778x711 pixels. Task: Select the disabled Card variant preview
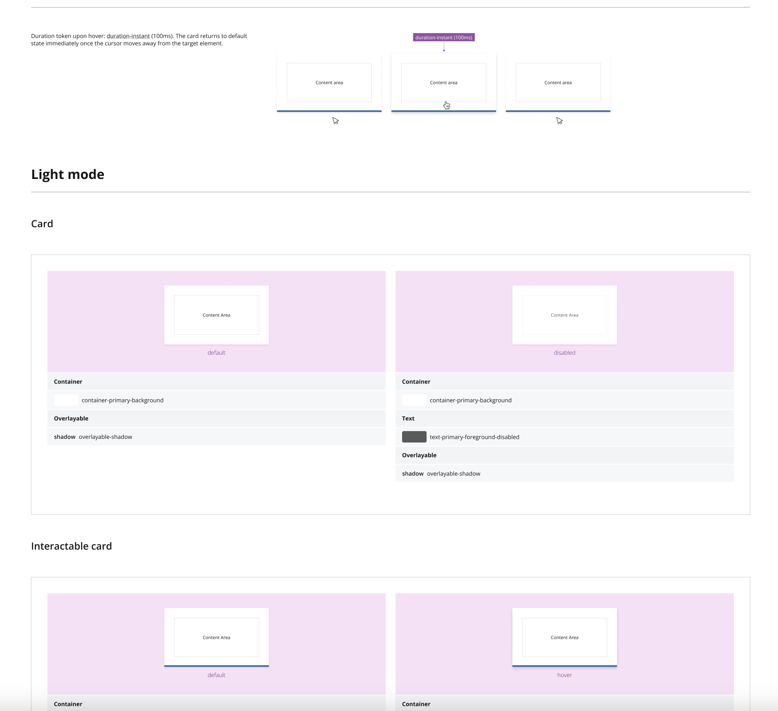tap(564, 315)
